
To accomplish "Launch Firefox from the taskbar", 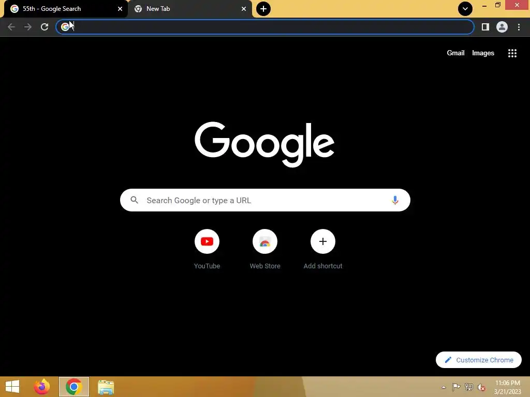I will pyautogui.click(x=42, y=387).
